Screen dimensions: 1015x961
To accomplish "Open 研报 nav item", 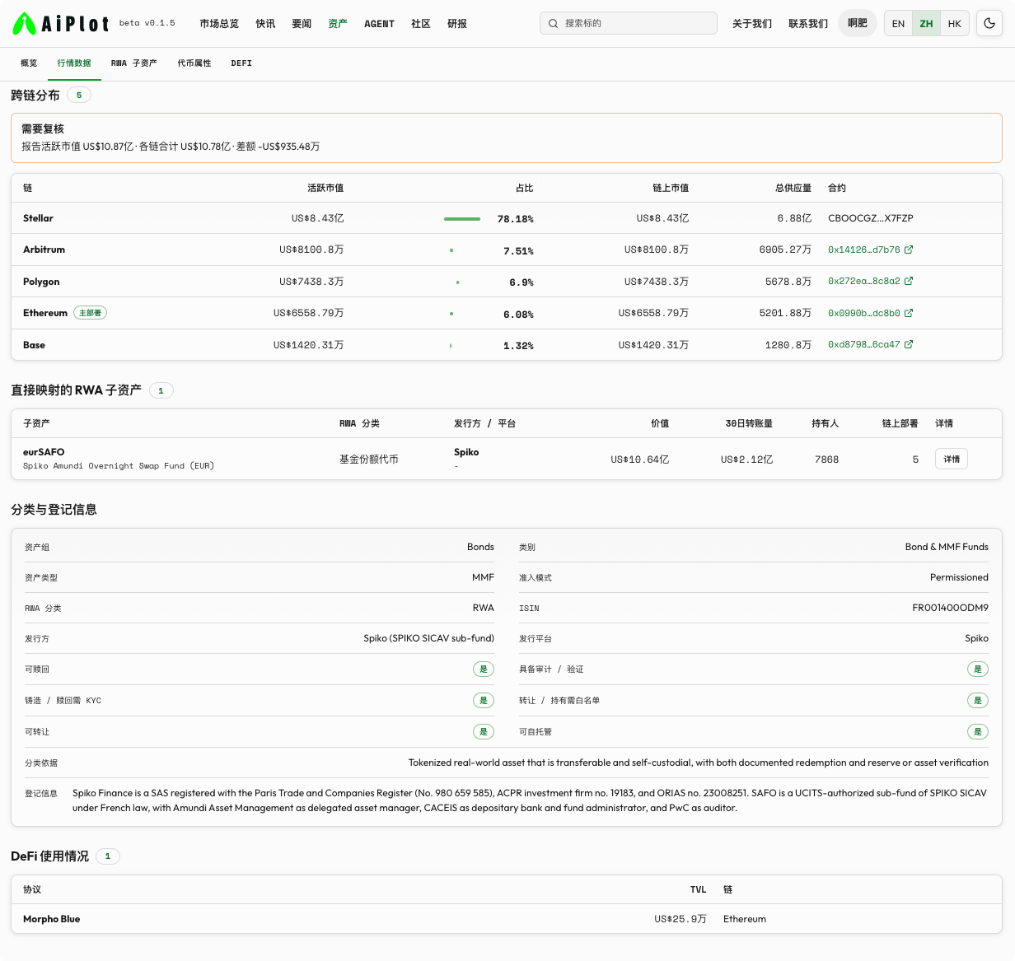I will [x=457, y=23].
